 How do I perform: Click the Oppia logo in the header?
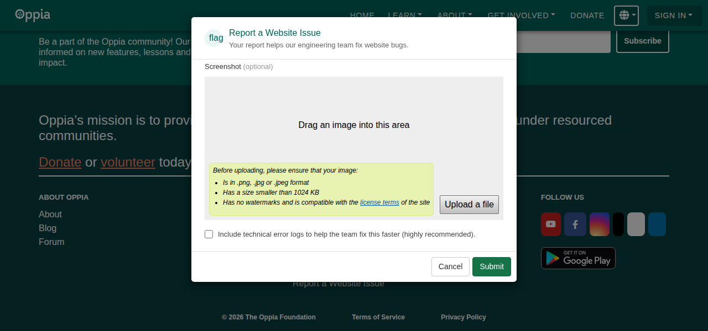pyautogui.click(x=33, y=15)
